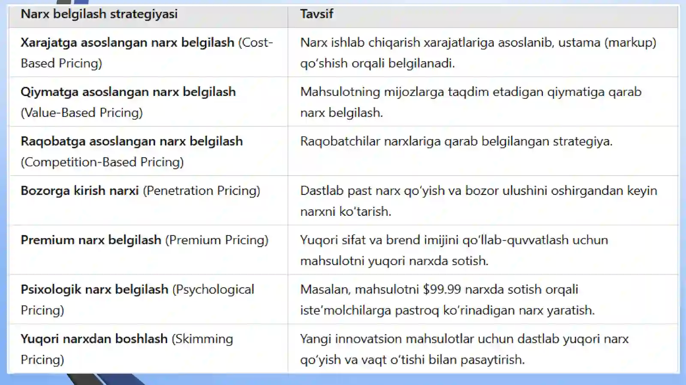Click '(Cost-Based Pricing)' English label text
Screen dimensions: 686x385
147,53
